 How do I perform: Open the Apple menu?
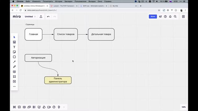13,1
